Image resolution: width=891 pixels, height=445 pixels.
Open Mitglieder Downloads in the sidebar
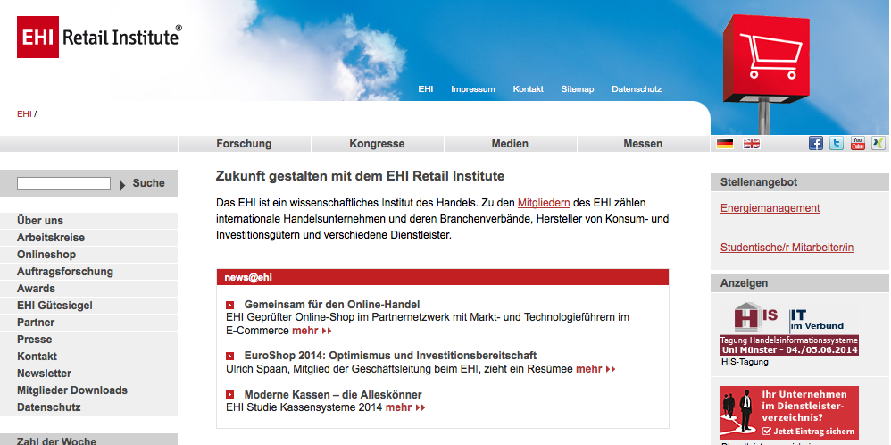pos(88,390)
